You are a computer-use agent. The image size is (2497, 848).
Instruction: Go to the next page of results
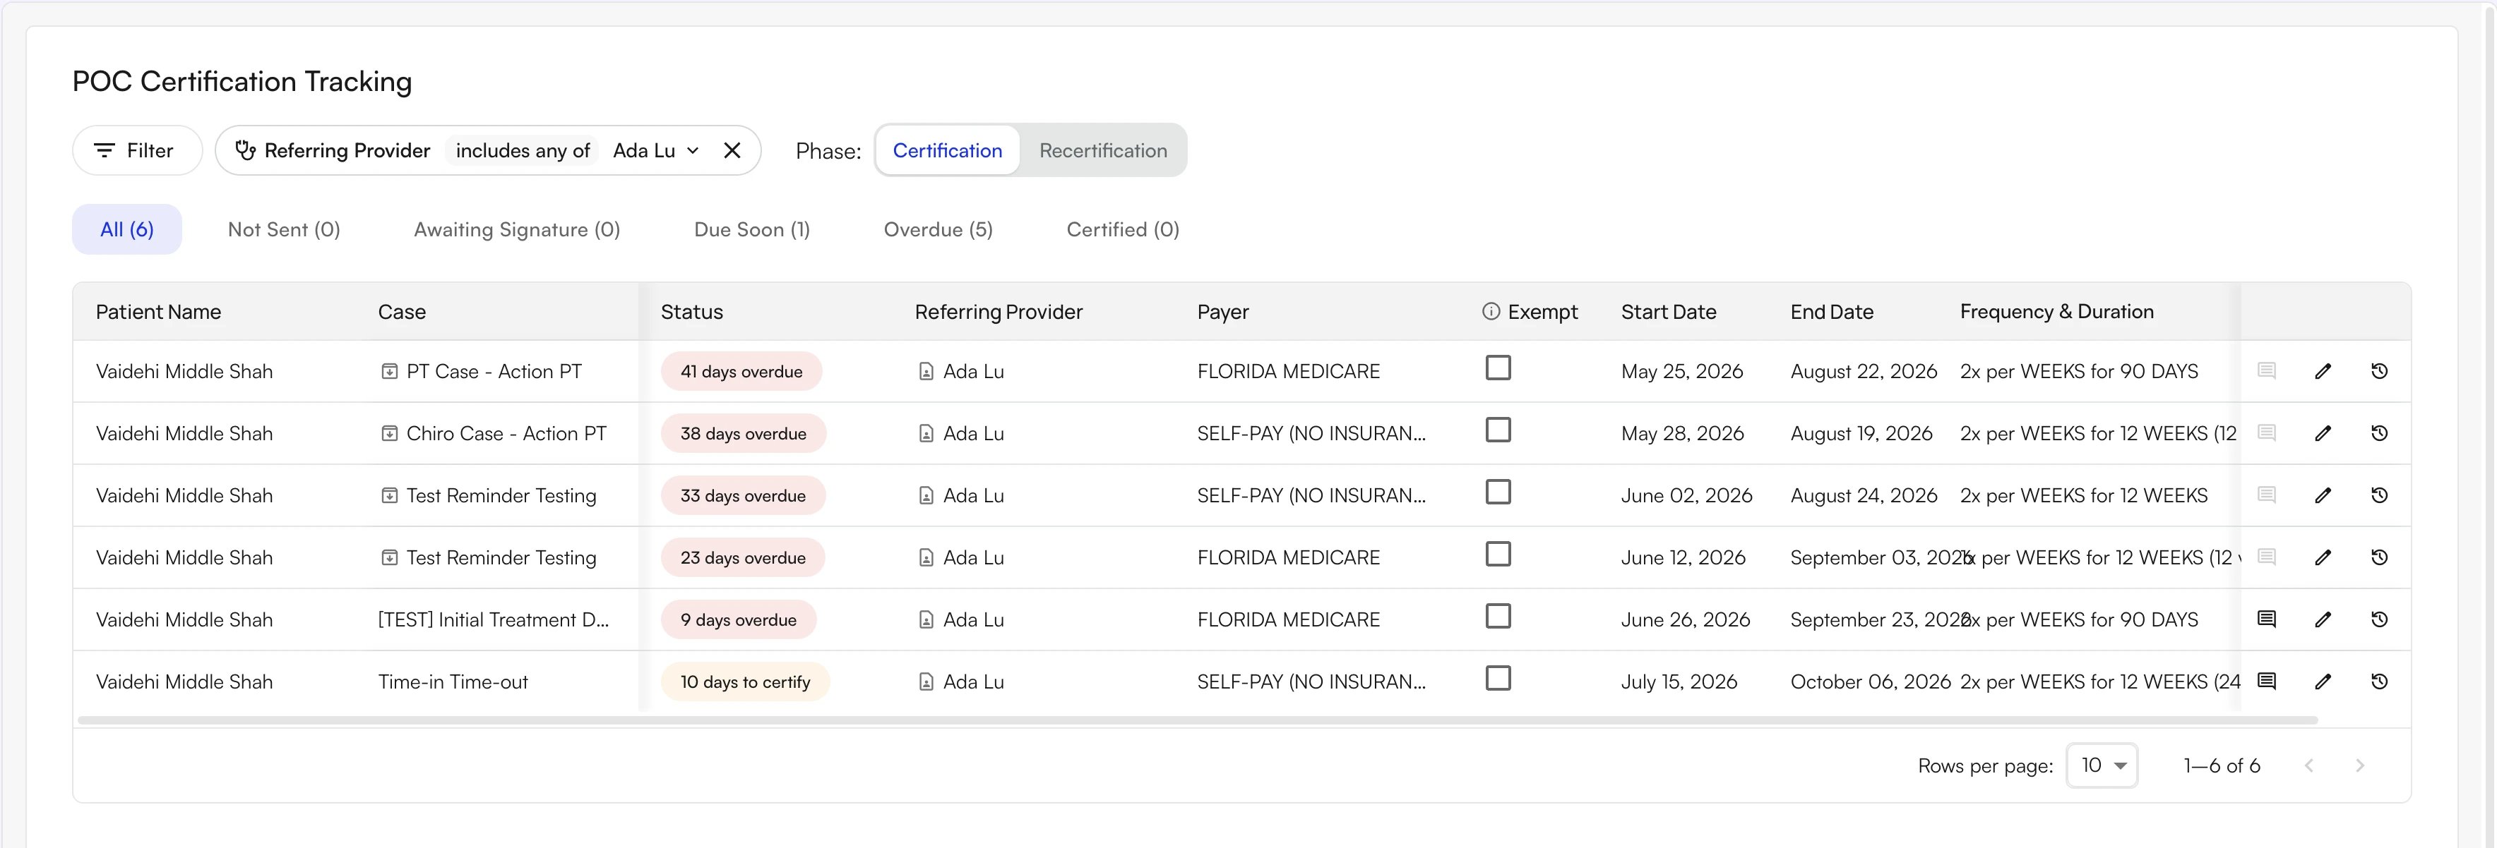tap(2359, 765)
